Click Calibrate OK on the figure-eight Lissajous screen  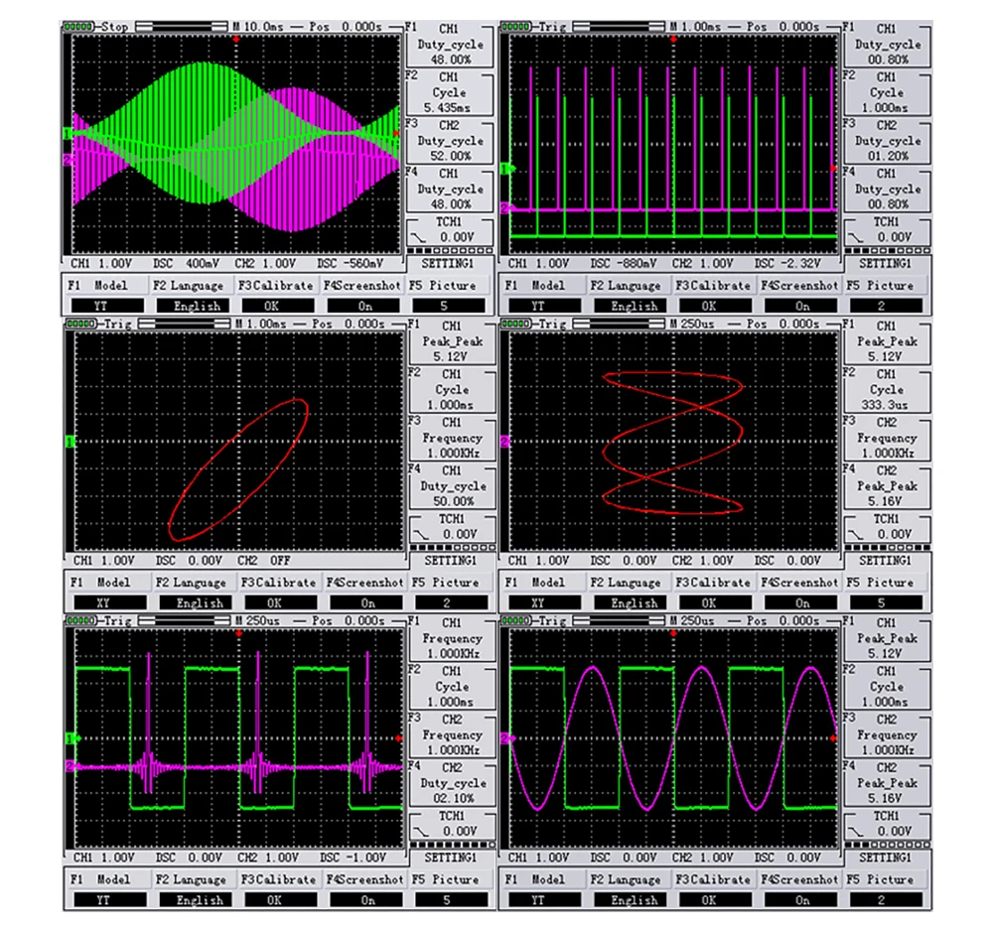[x=716, y=603]
